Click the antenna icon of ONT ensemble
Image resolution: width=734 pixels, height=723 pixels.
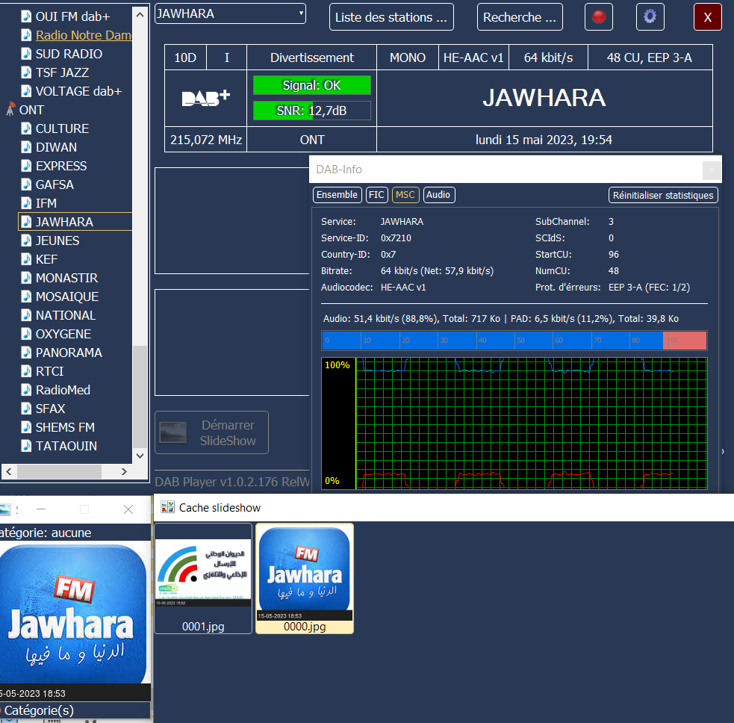[x=10, y=110]
